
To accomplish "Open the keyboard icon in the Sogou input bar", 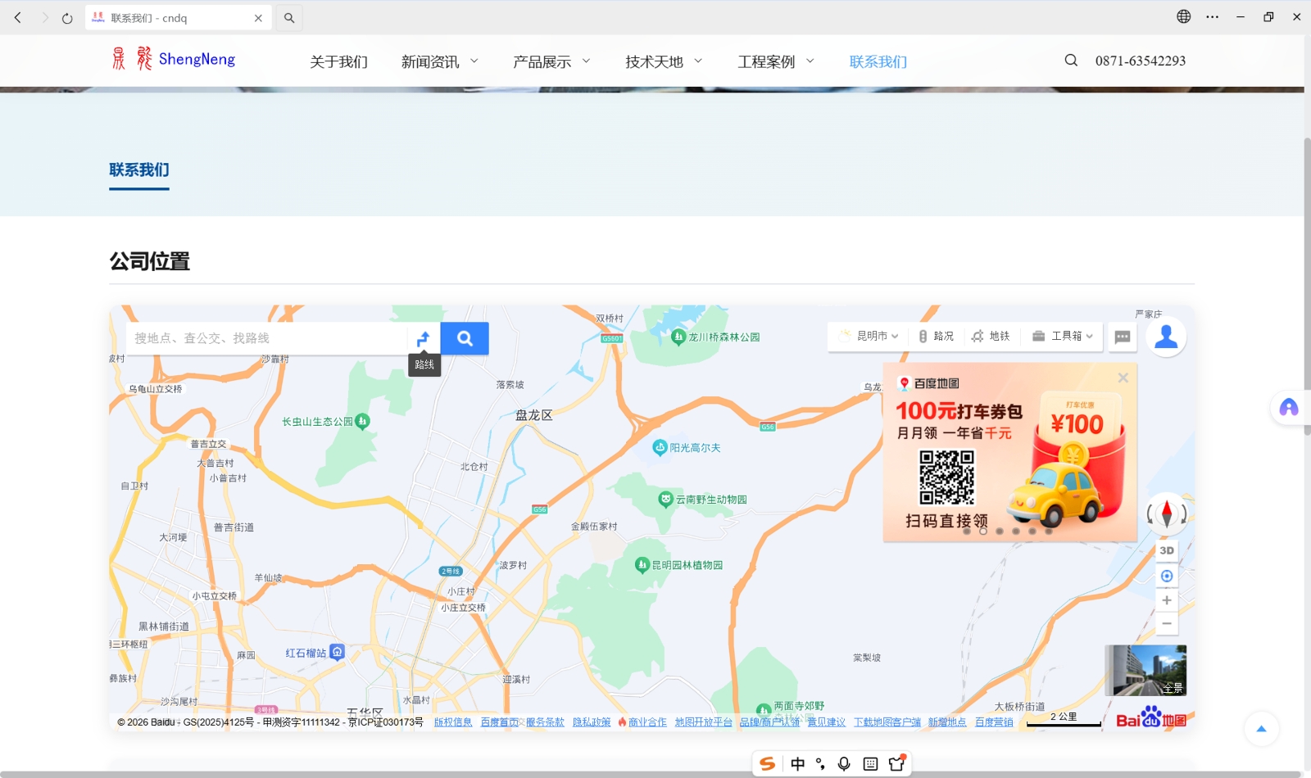I will [870, 763].
